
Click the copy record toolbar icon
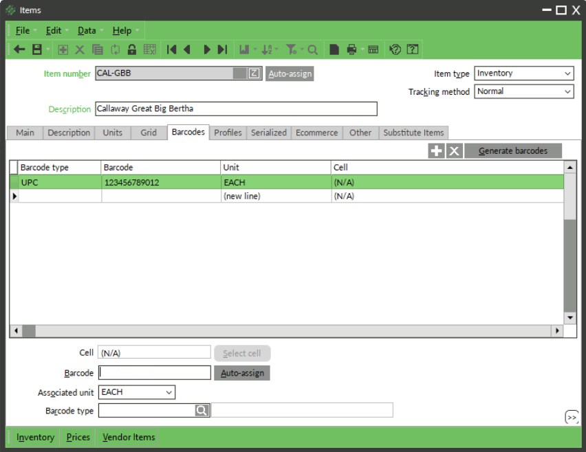tap(98, 49)
